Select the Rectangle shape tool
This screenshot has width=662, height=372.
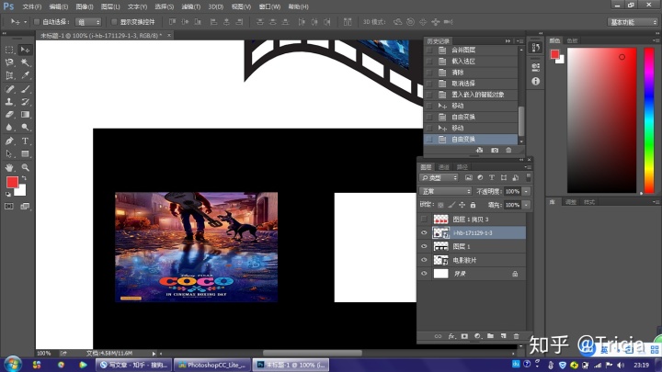click(26, 154)
